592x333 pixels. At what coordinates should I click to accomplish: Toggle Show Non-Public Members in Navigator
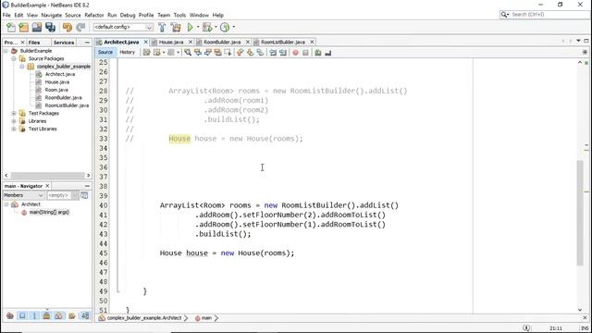coord(47,315)
